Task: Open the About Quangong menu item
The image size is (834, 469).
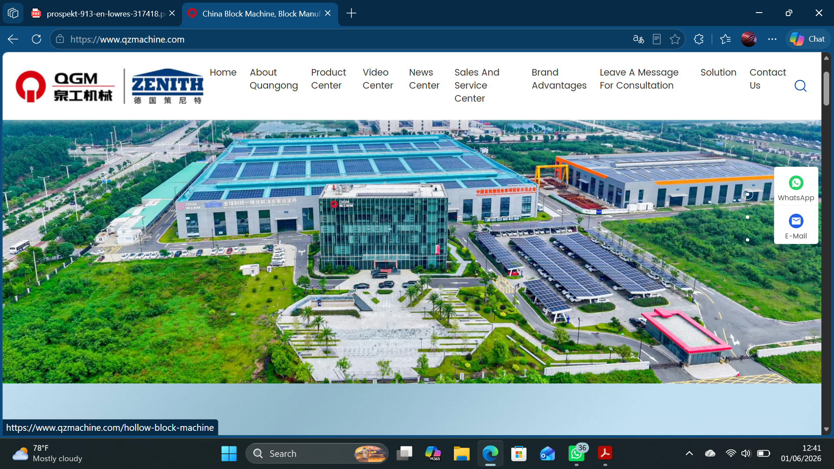Action: pos(274,79)
